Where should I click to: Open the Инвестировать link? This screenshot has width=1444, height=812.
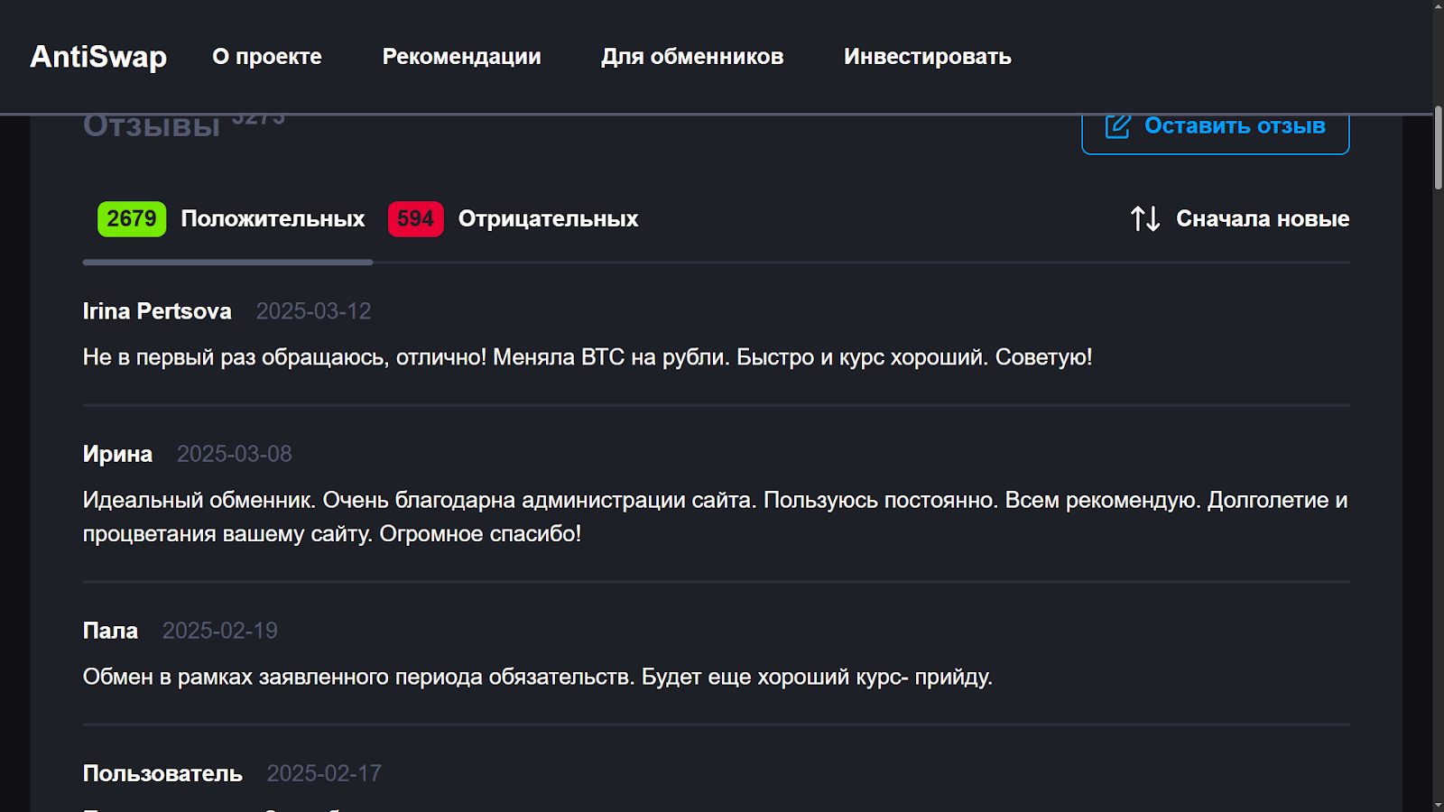(x=928, y=57)
